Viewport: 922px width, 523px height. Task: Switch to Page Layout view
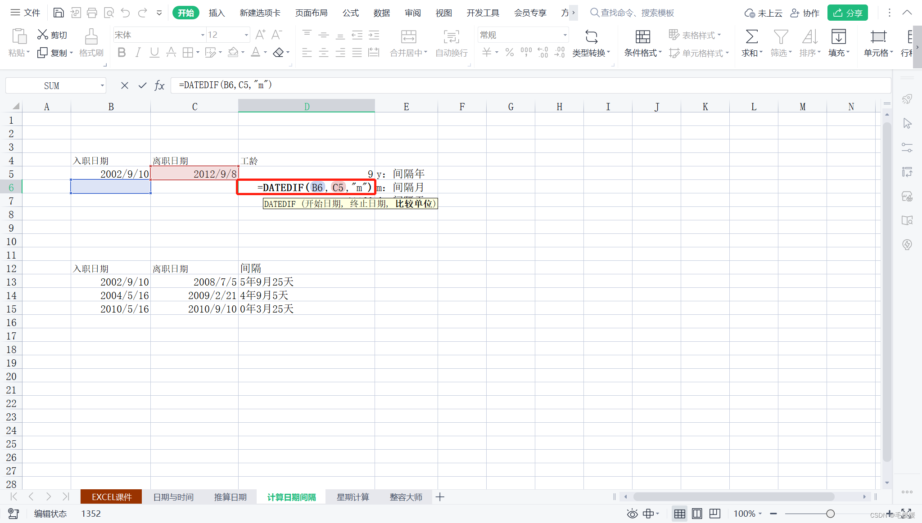tap(697, 514)
